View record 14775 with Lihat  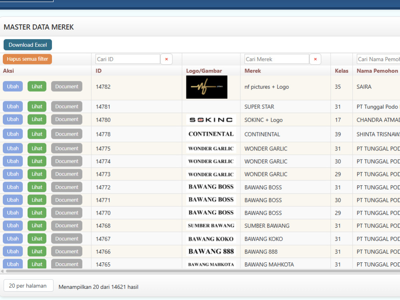click(37, 148)
